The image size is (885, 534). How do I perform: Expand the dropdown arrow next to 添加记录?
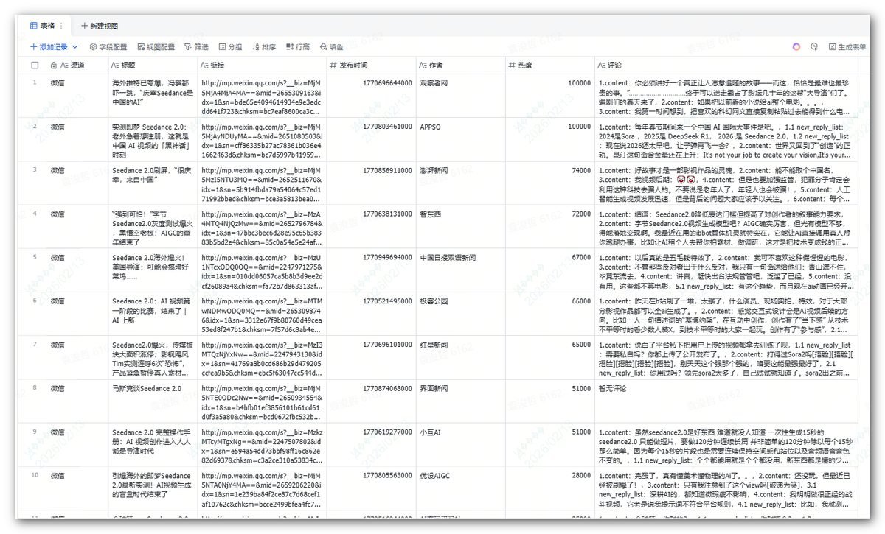(x=75, y=46)
